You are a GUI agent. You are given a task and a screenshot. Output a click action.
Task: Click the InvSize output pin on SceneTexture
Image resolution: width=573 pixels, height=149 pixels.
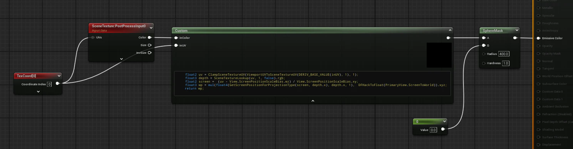click(149, 53)
